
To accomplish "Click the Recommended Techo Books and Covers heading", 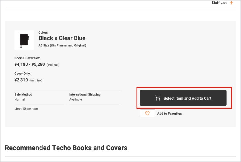I will [66, 148].
